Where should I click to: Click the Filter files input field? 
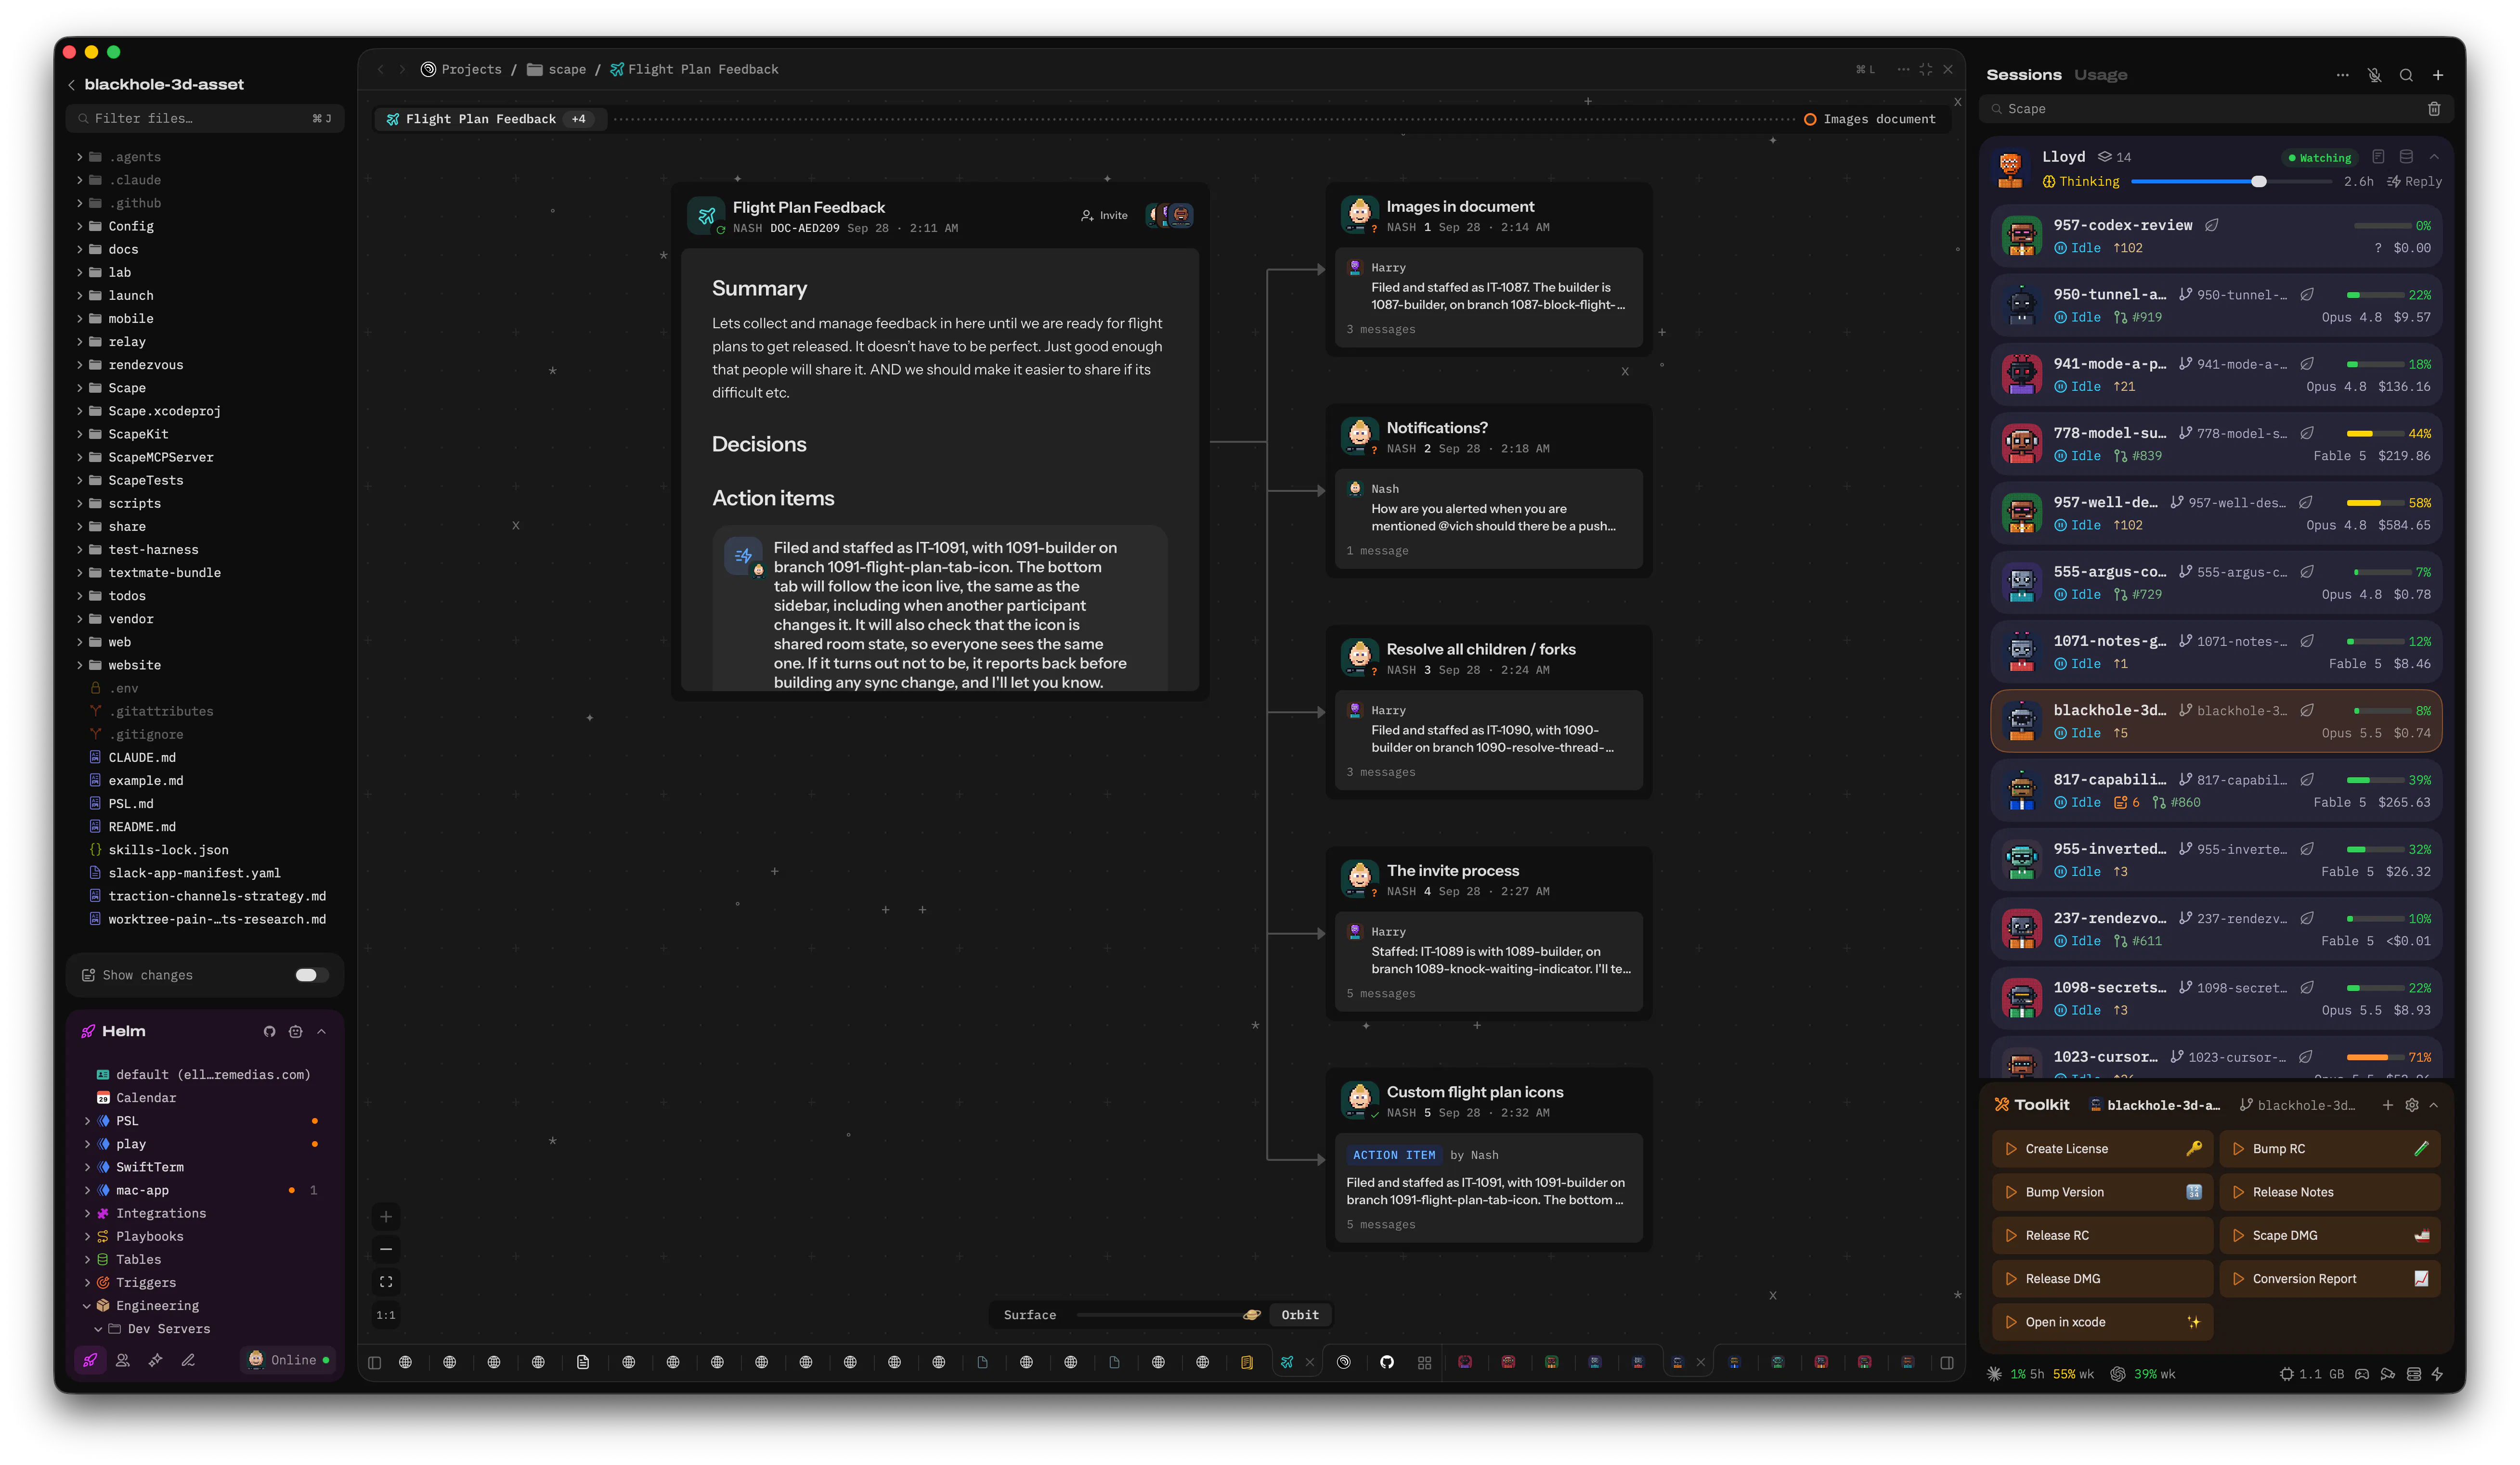coord(205,118)
